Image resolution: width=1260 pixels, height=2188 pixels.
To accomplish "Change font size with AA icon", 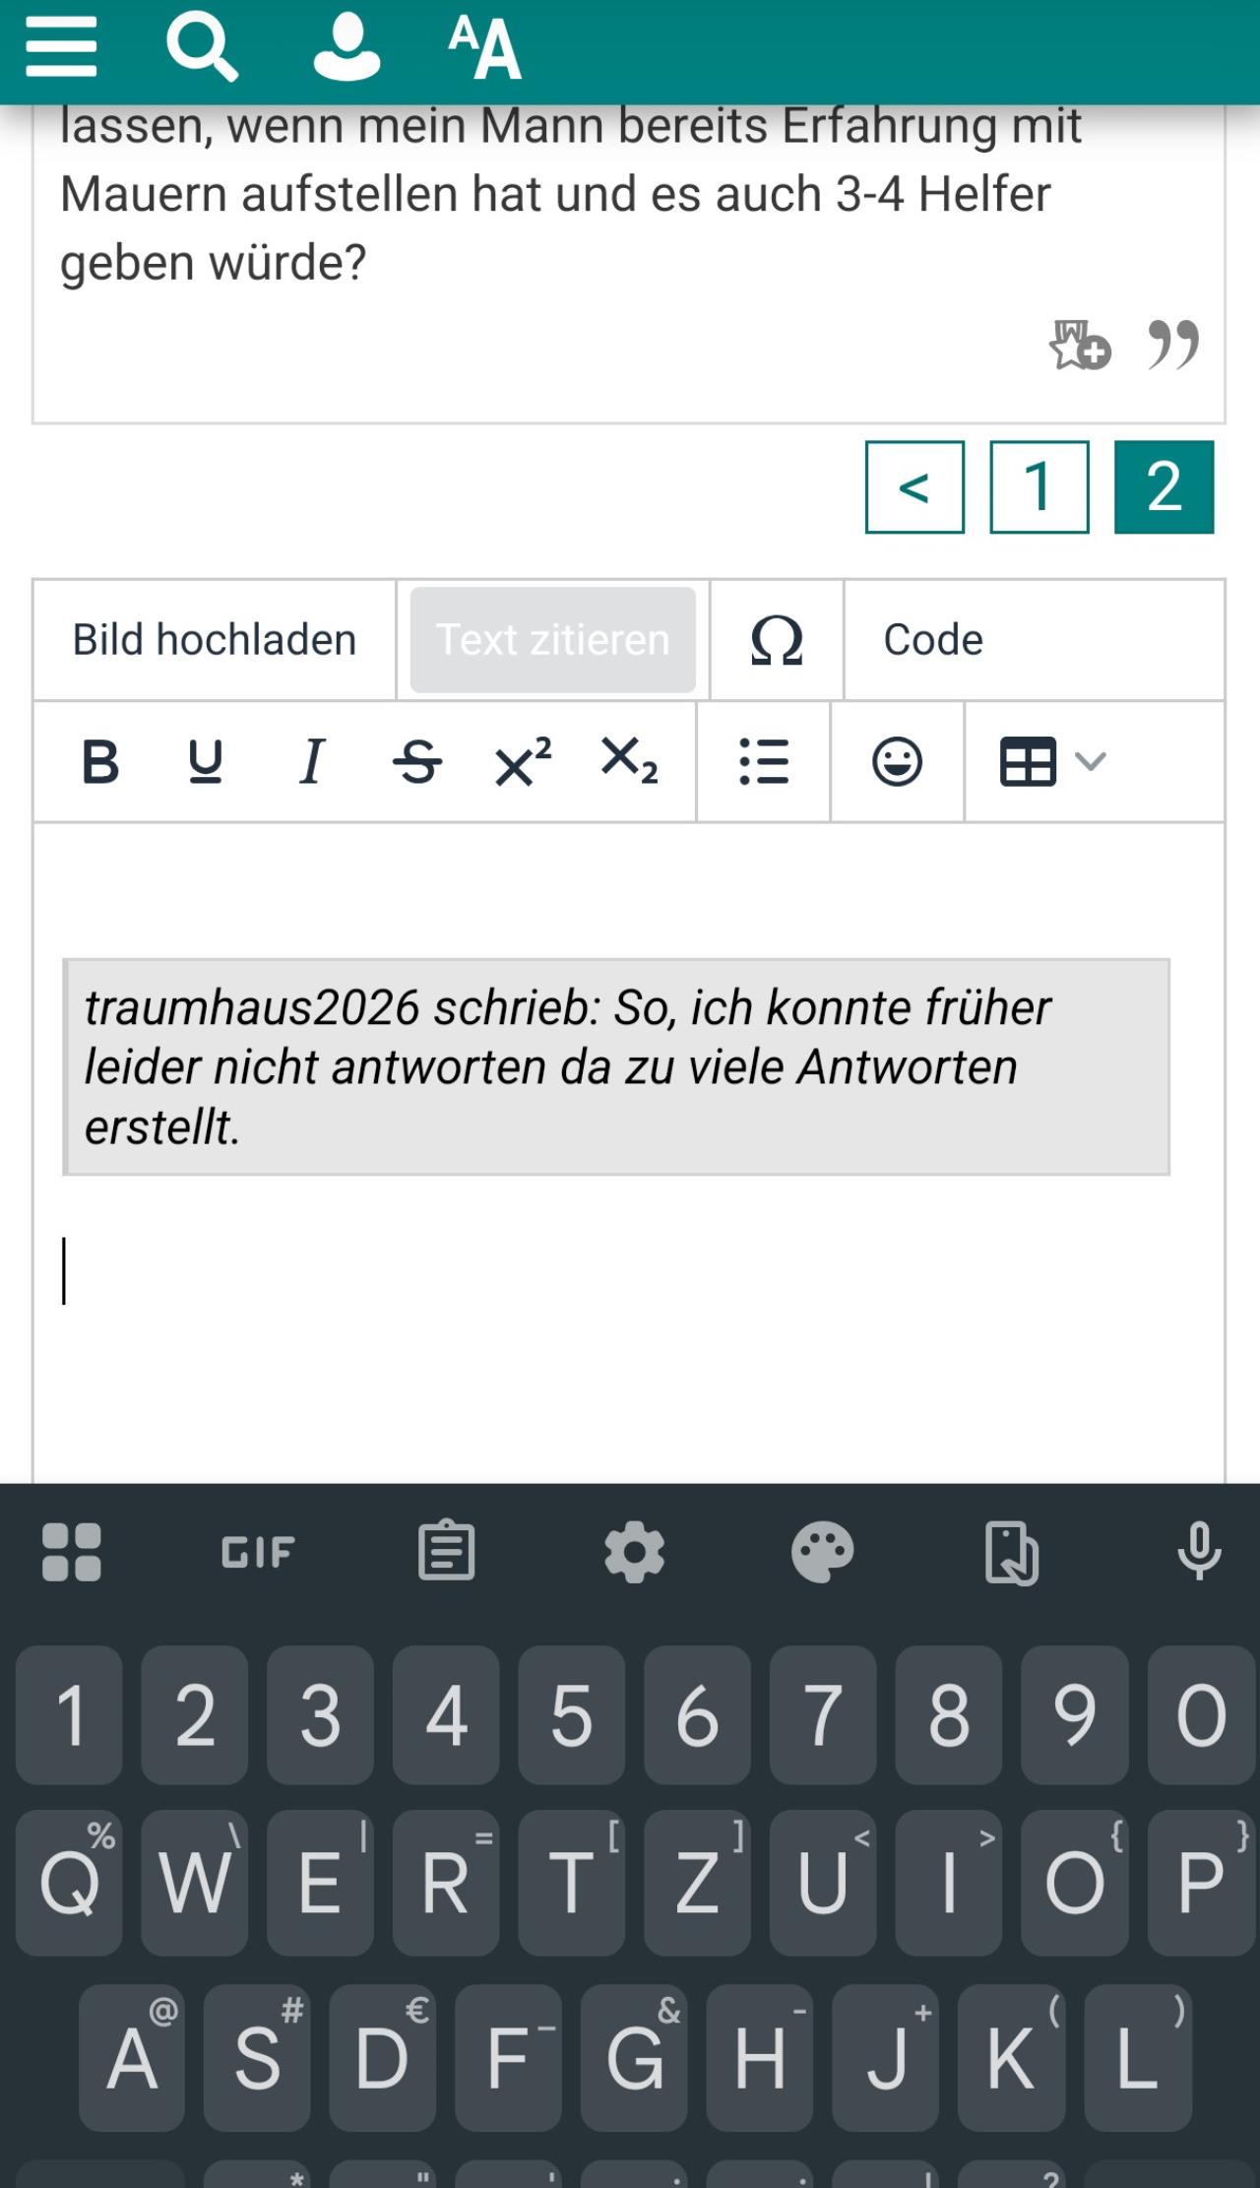I will coord(484,47).
